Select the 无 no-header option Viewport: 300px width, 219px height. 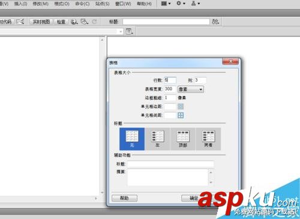132,139
